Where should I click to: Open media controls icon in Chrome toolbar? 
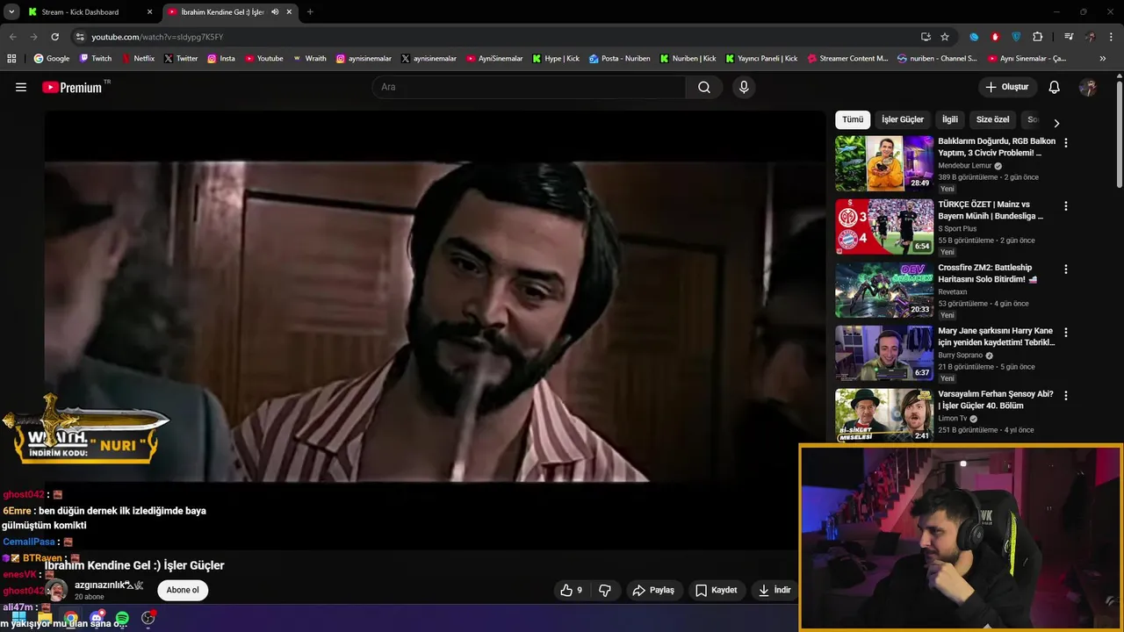(x=1069, y=37)
